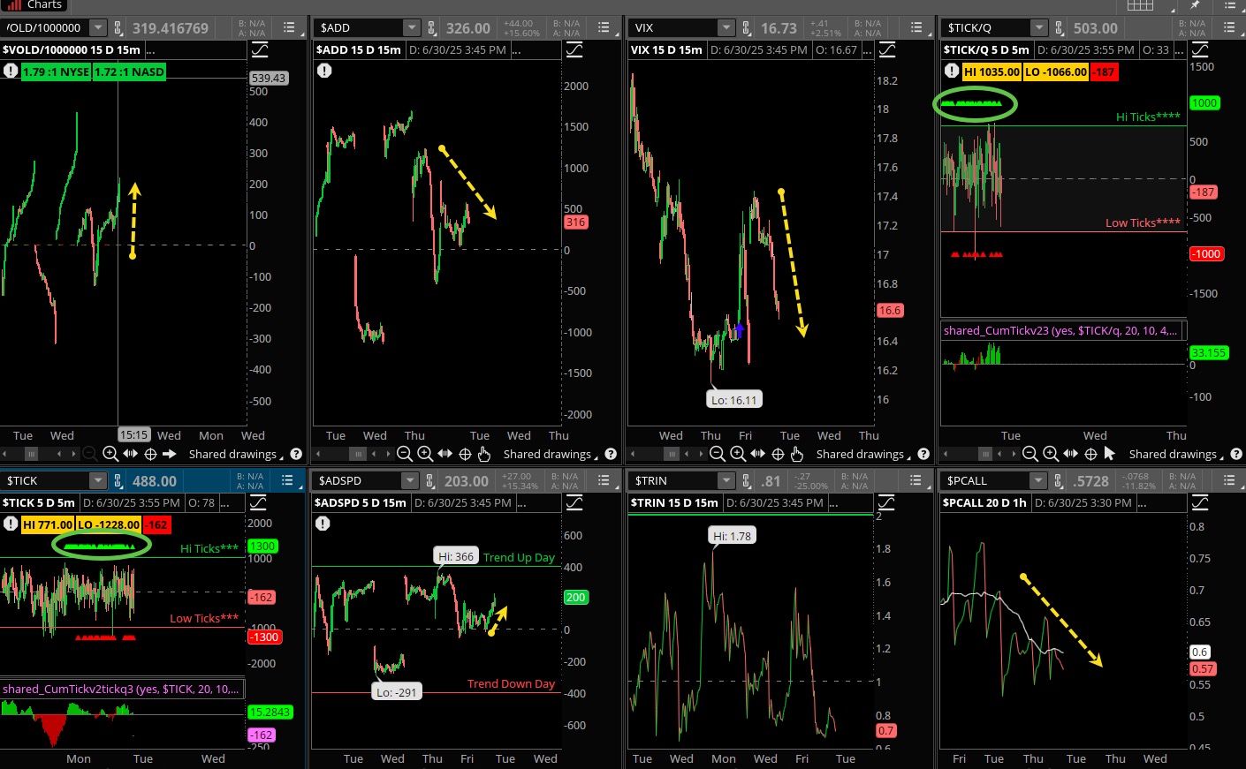
Task: Click the chart grid layout icon
Action: point(1140,5)
